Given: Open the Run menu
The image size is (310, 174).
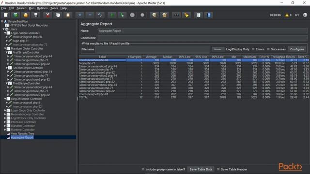Looking at the screenshot, I should coord(31,8).
